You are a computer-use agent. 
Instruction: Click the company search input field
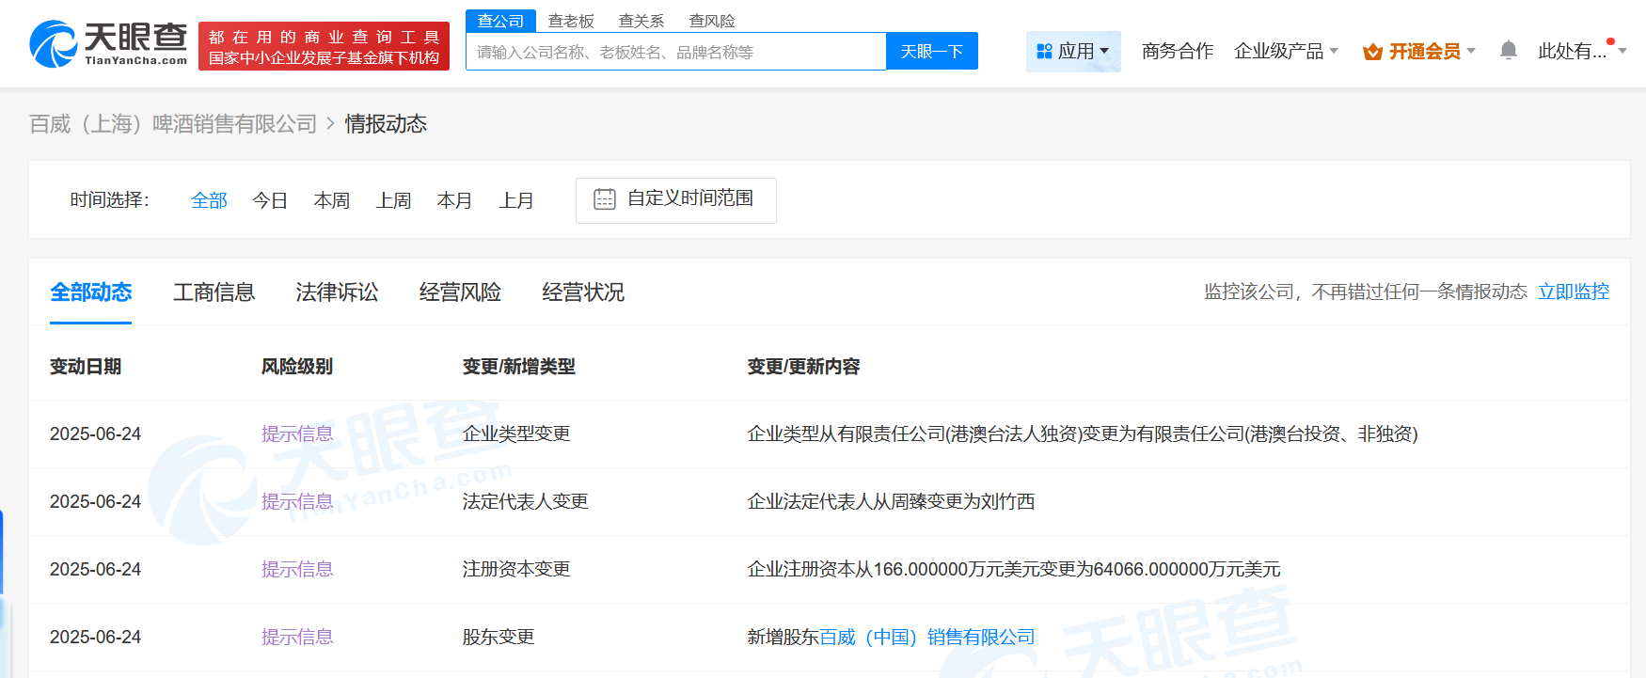click(675, 52)
